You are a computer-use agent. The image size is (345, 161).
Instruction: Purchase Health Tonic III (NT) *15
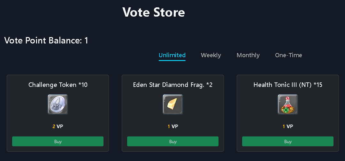tap(288, 142)
